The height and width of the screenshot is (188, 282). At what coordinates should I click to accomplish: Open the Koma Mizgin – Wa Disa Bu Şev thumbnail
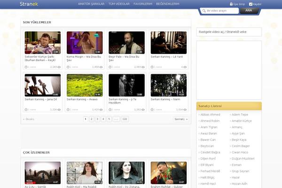pyautogui.click(x=85, y=43)
